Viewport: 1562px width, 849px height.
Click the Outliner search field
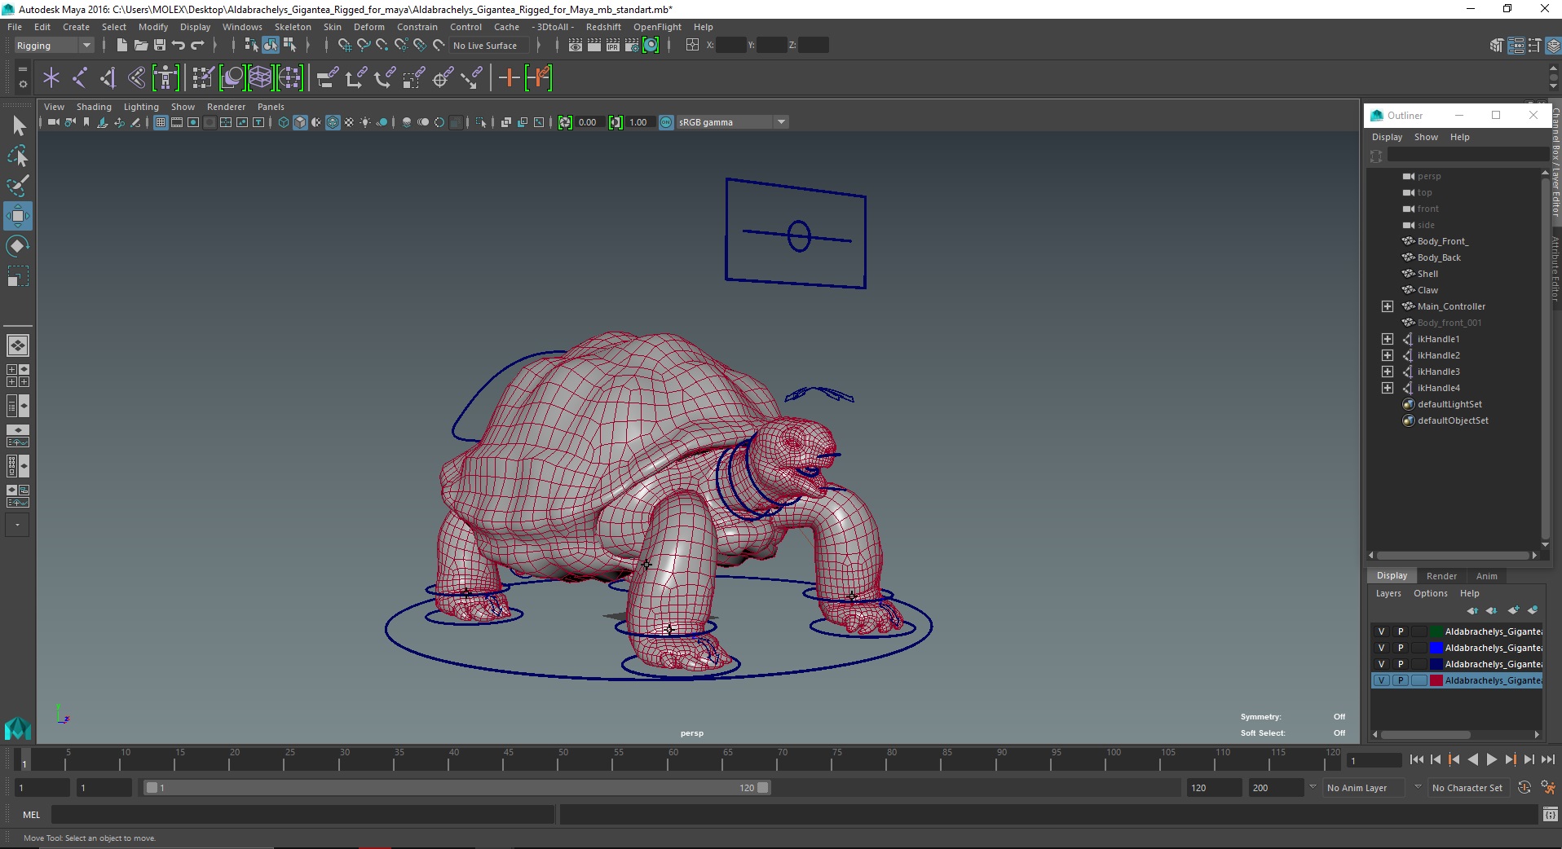[x=1467, y=155]
